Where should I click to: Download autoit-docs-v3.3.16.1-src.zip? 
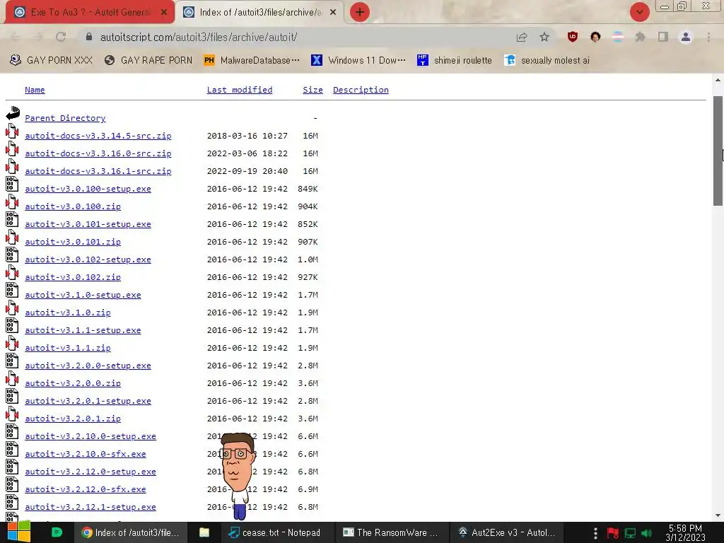click(98, 171)
